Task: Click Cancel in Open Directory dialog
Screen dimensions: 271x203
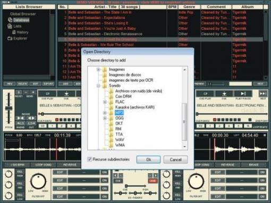Action: 175,159
